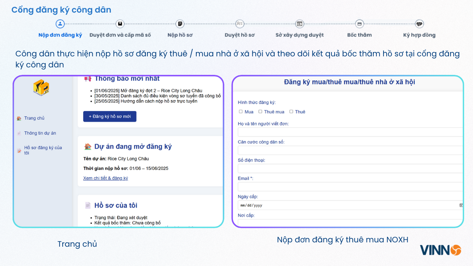Click the Đăng ký hồ sơ mới button
This screenshot has width=473, height=266.
pos(110,117)
